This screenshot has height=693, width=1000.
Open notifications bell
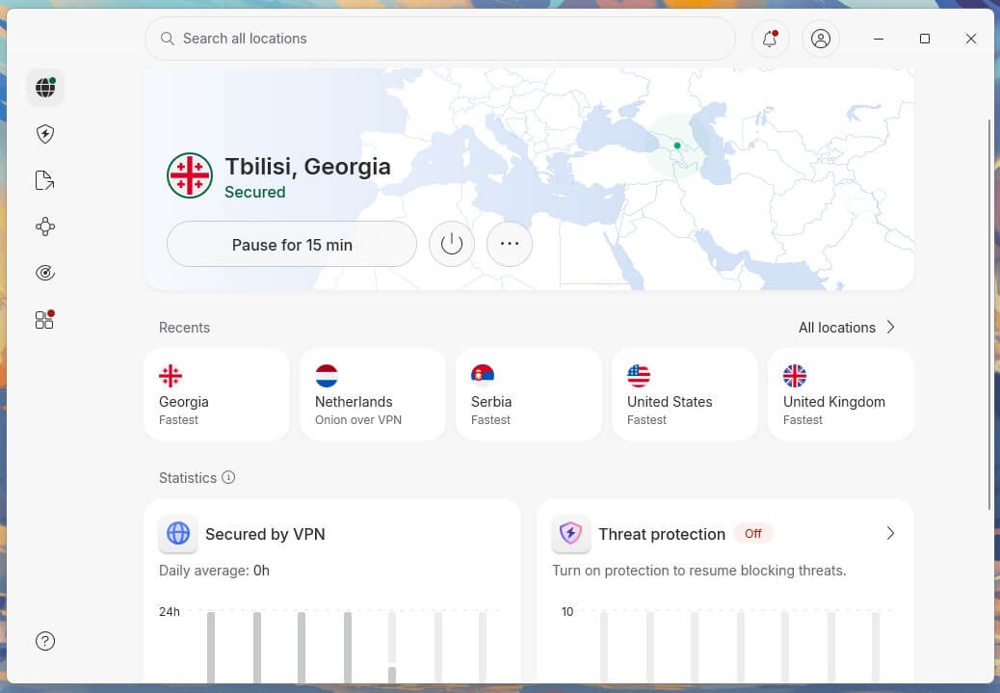tap(771, 39)
